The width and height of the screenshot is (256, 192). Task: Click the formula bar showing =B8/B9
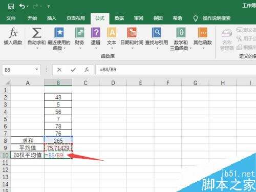[176, 70]
